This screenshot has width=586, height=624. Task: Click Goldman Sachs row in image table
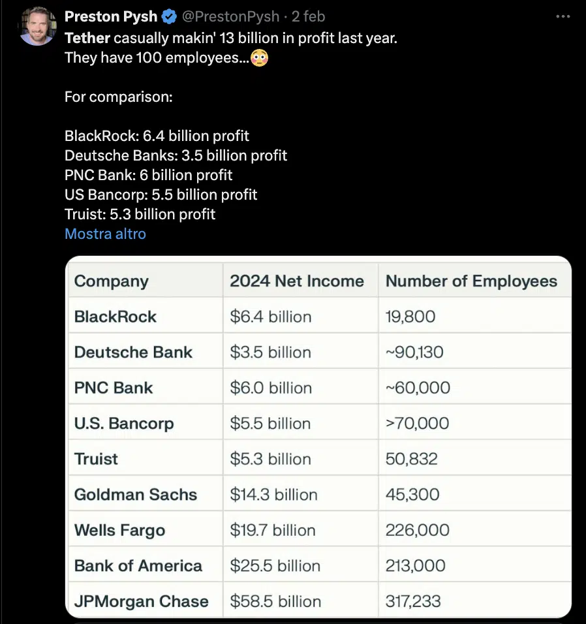136,494
